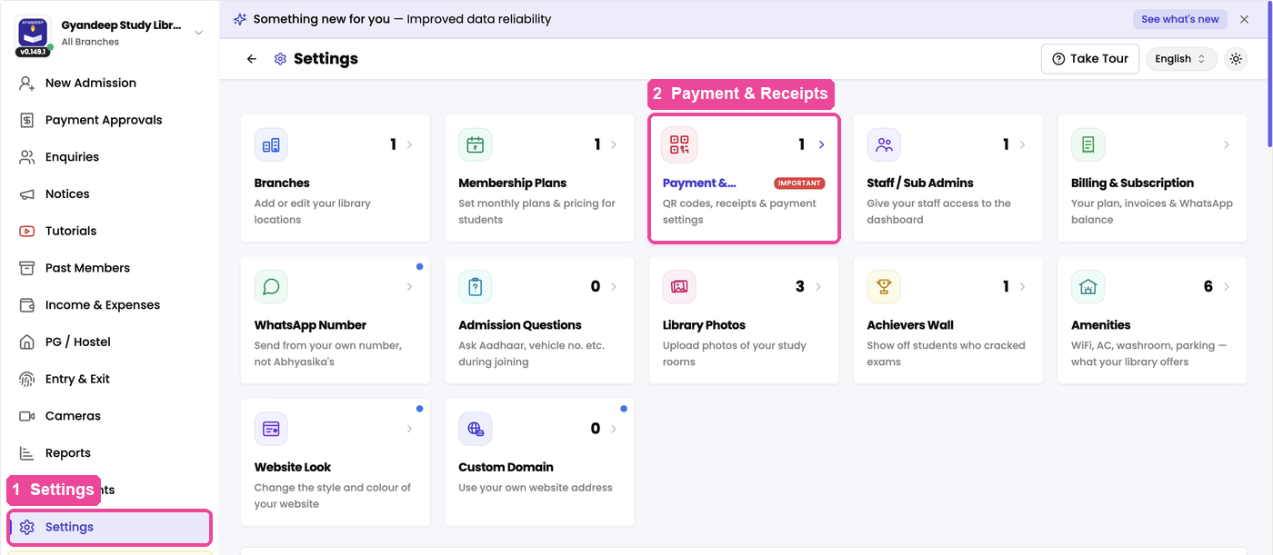The width and height of the screenshot is (1273, 555).
Task: Click "All Branches" text under library name
Action: click(90, 42)
